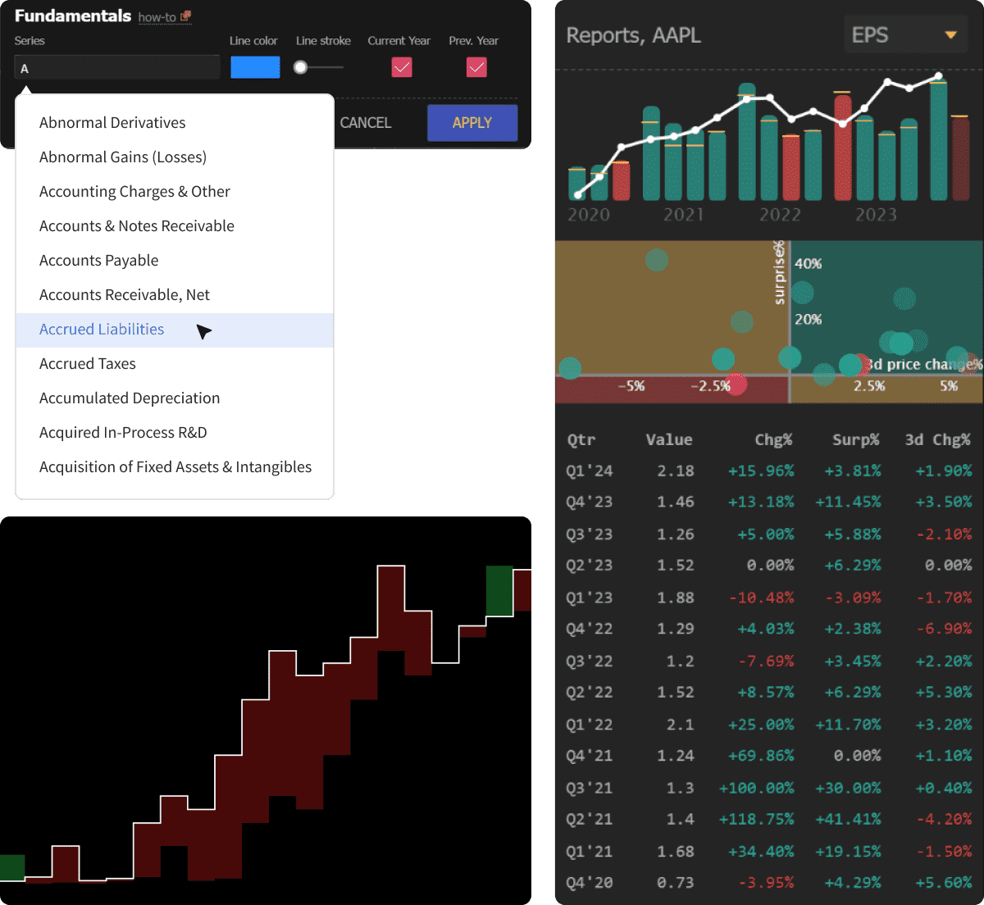The height and width of the screenshot is (905, 984).
Task: Pick Accumulated Depreciation from the dropdown
Action: coord(130,398)
